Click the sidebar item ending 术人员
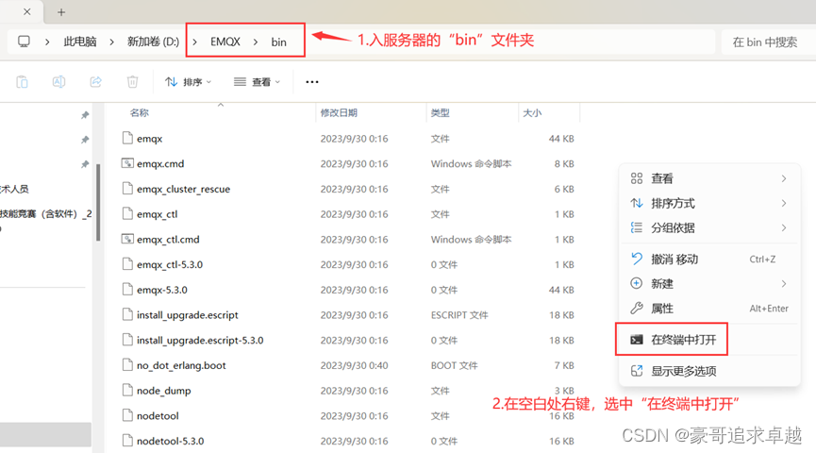The height and width of the screenshot is (453, 816). (x=14, y=189)
